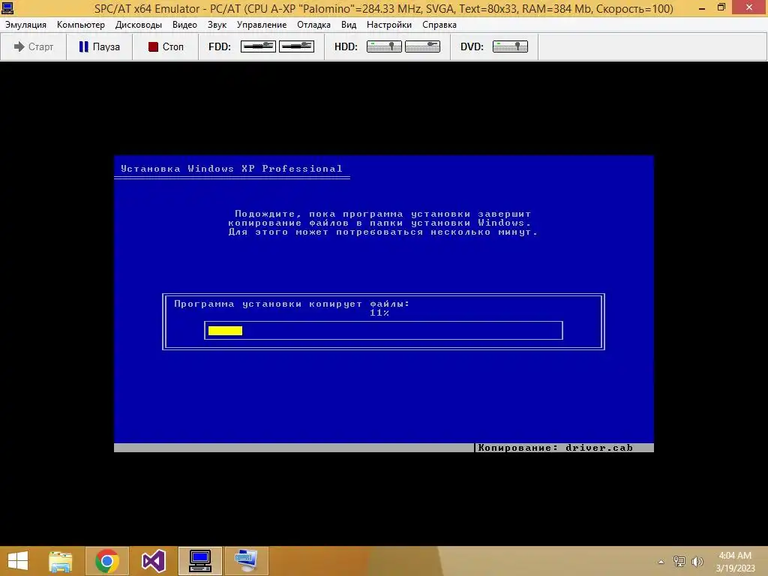Switch to the emulator taskbar icon
Image resolution: width=768 pixels, height=576 pixels.
click(x=199, y=561)
